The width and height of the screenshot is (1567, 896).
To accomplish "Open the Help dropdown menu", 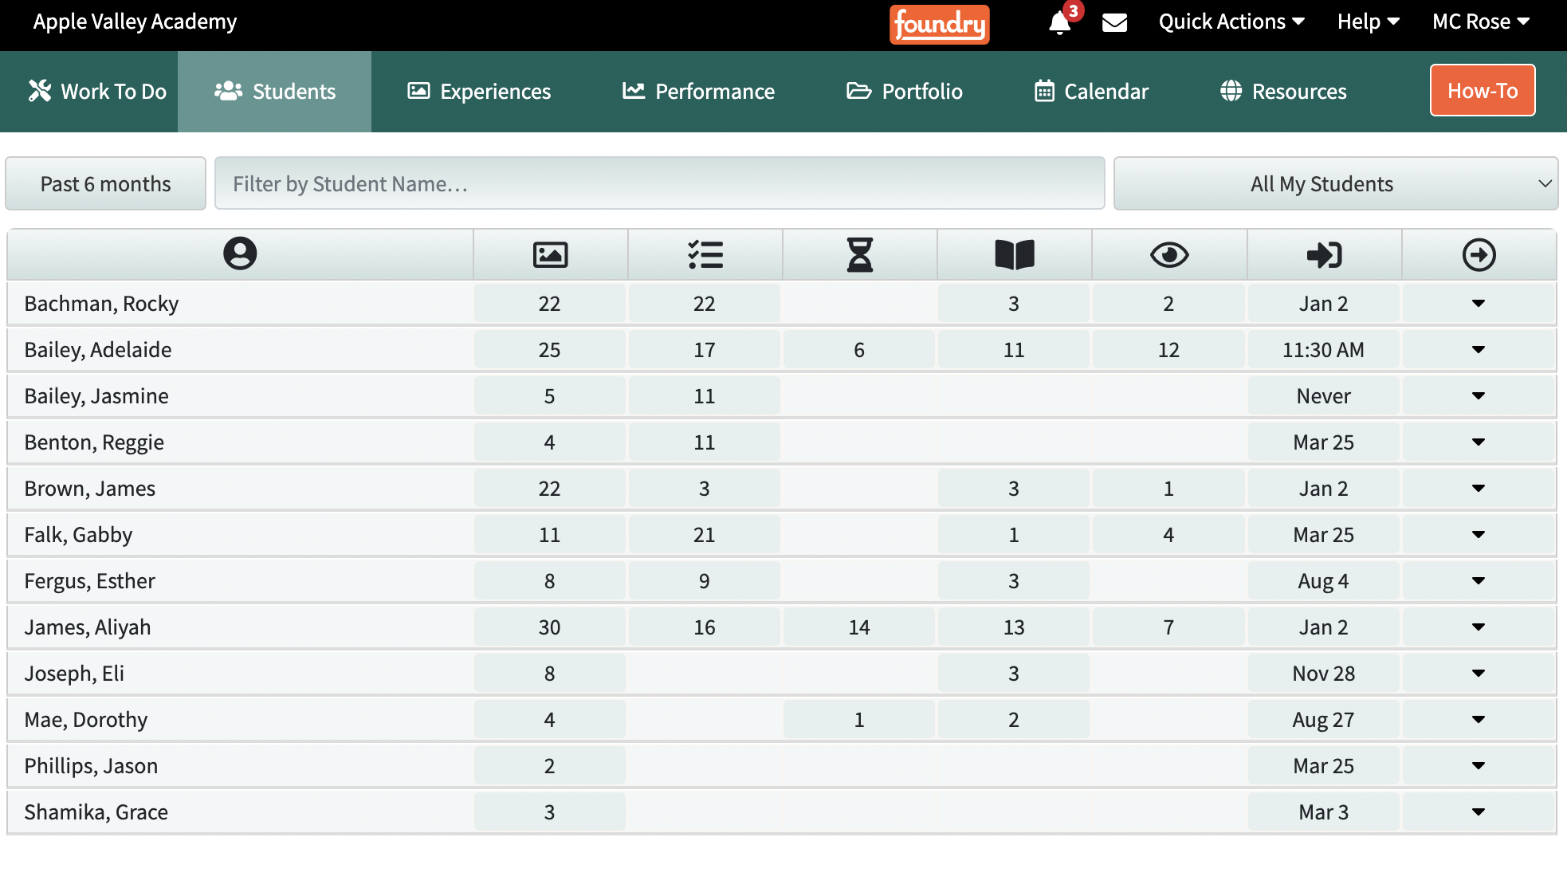I will pyautogui.click(x=1369, y=22).
